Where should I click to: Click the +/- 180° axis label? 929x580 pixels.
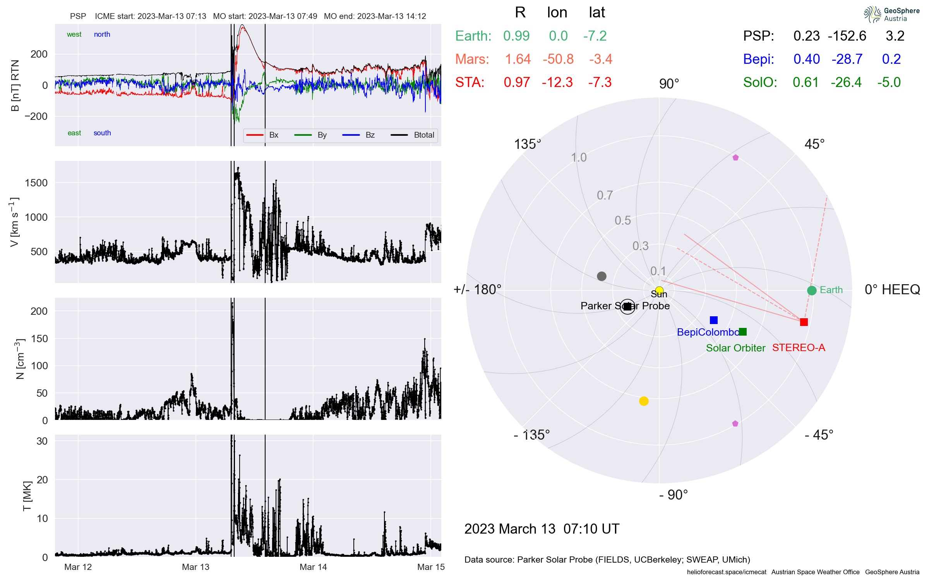tap(477, 290)
